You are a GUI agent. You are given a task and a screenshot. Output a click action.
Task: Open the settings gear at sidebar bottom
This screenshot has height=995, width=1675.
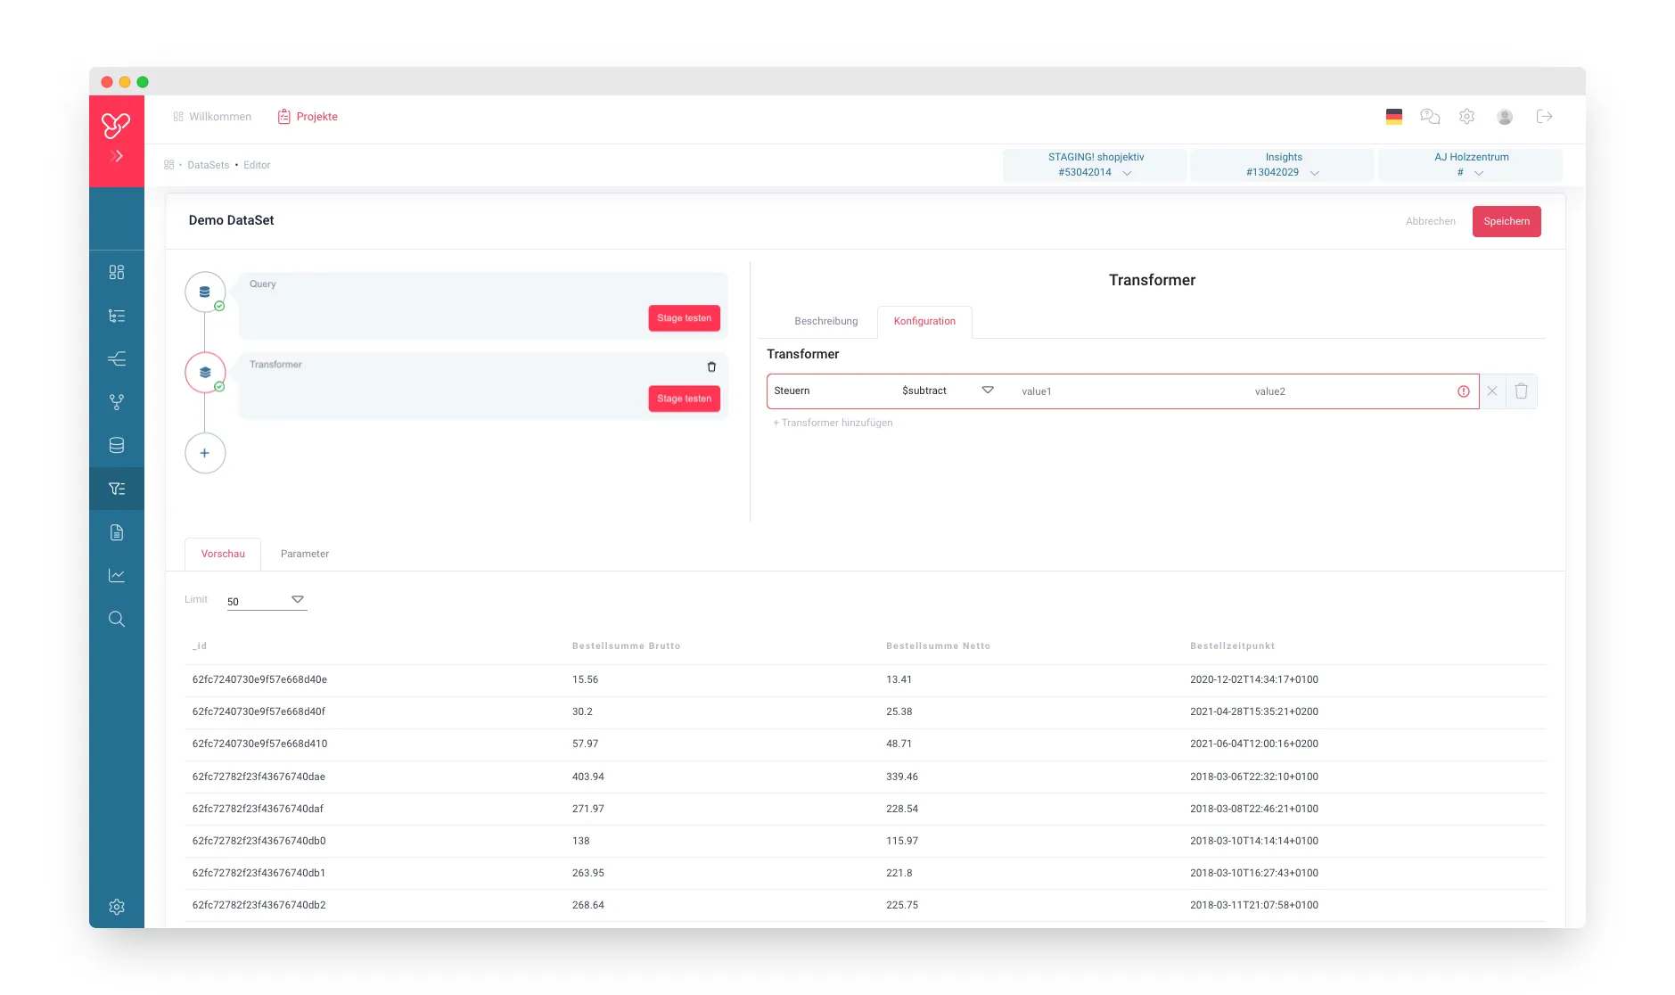(117, 907)
